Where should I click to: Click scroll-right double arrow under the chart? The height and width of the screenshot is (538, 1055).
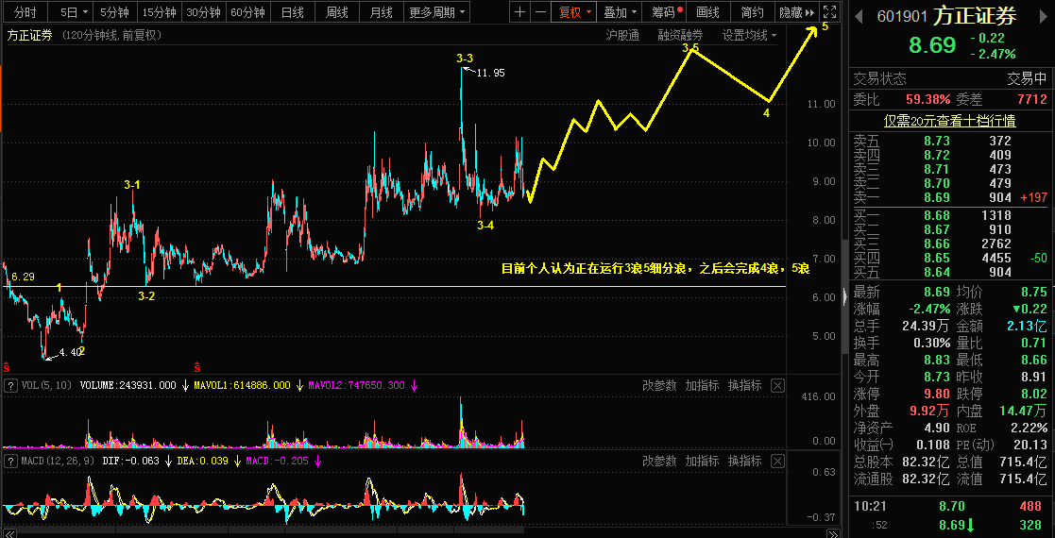[833, 533]
